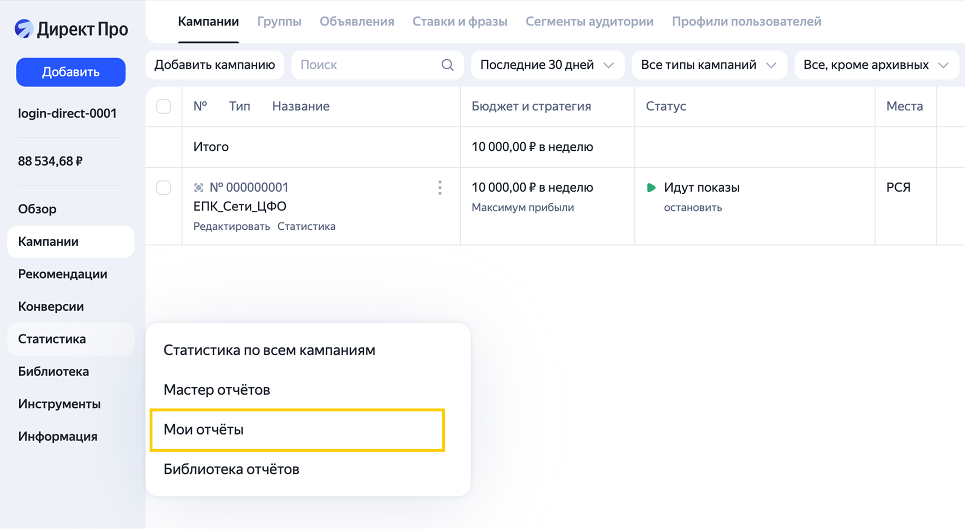The image size is (965, 529).
Task: Open the Объявления tab
Action: (x=357, y=21)
